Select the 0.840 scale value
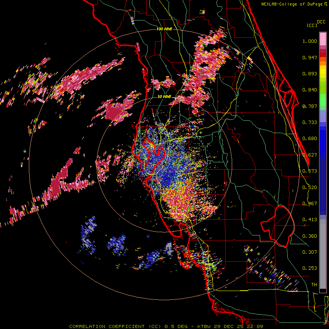The width and height of the screenshot is (329, 329). click(x=310, y=90)
